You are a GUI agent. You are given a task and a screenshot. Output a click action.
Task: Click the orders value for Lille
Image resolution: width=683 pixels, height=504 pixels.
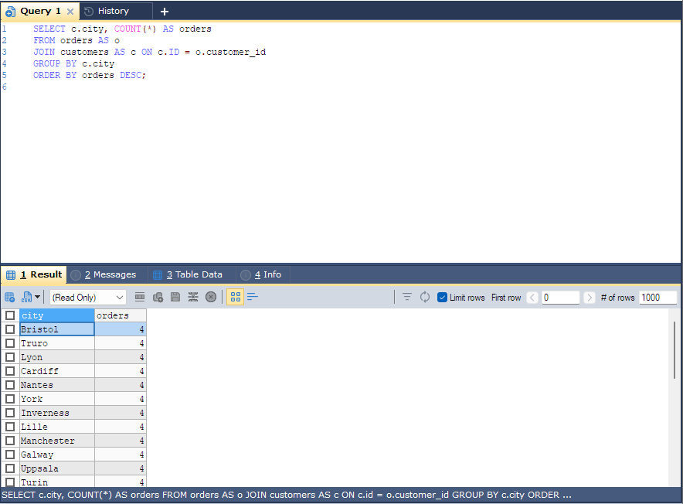pos(121,427)
